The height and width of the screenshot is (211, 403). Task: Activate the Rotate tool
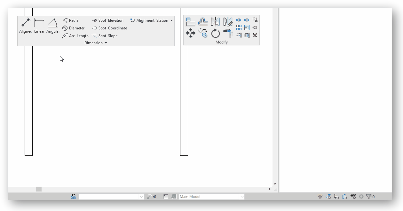216,33
